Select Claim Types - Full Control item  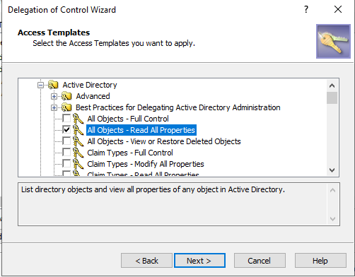point(130,153)
